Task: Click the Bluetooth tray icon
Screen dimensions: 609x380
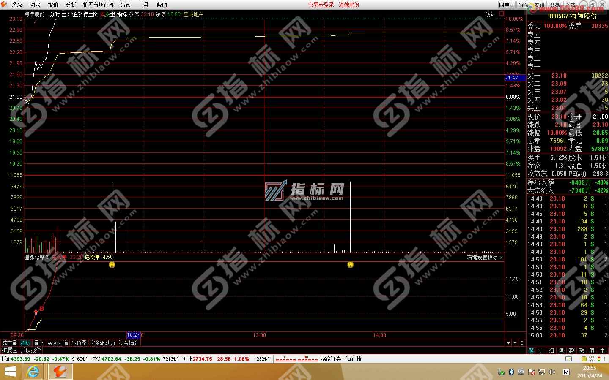Action: [x=511, y=372]
